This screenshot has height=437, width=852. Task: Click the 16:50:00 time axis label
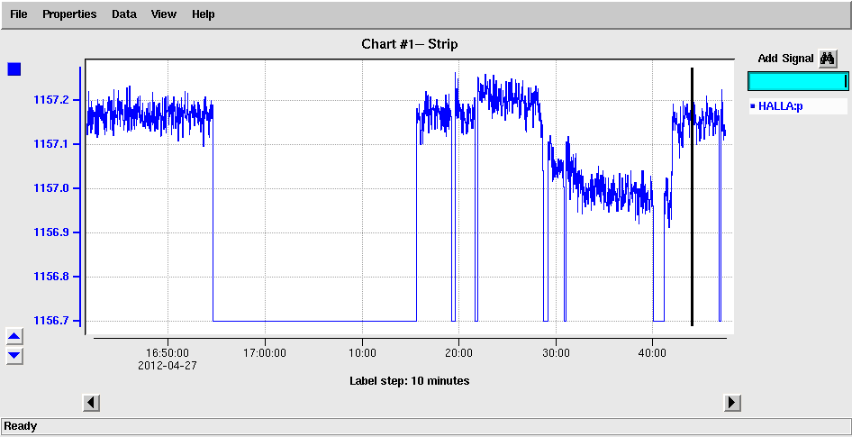168,352
